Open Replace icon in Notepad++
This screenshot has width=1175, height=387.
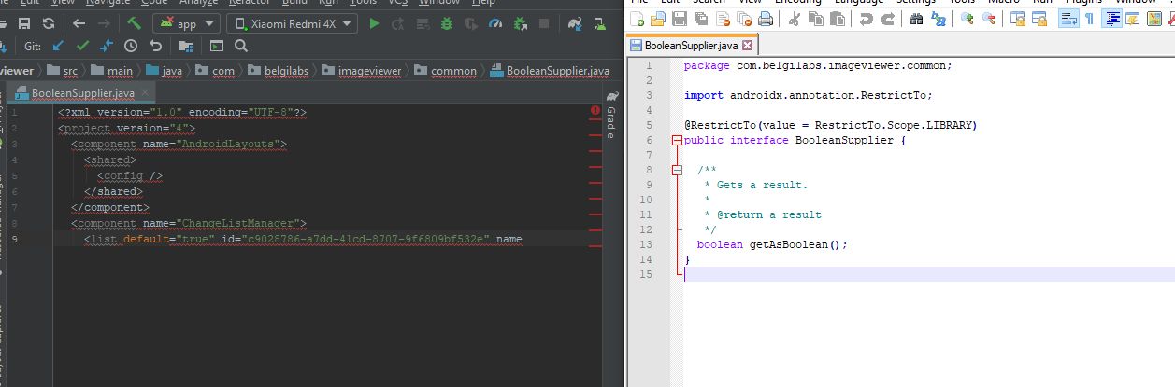938,19
